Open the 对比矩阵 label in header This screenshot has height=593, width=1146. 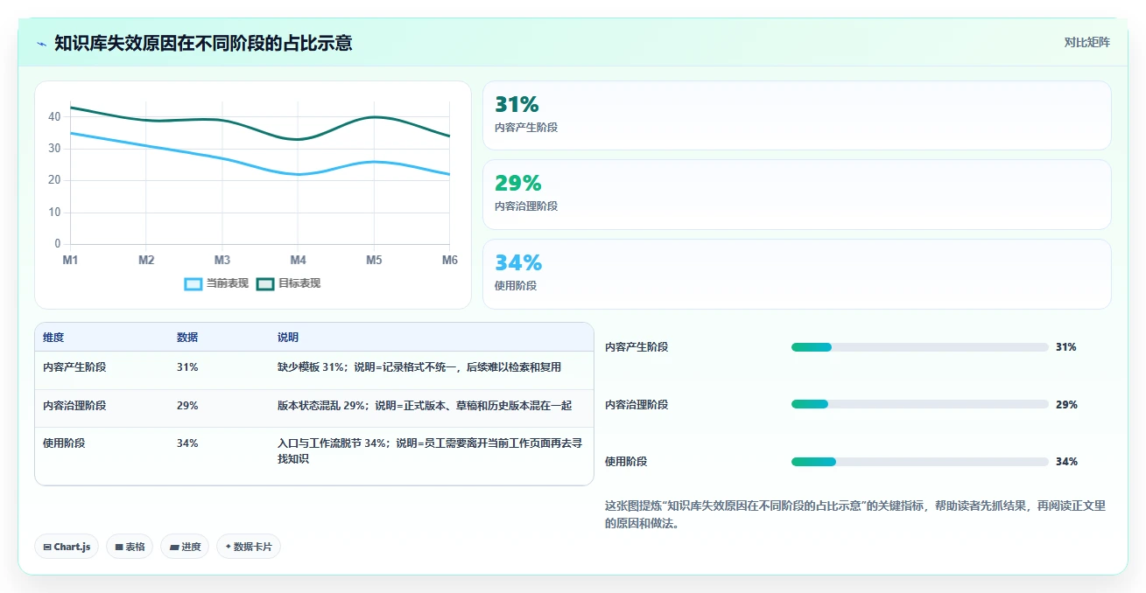[x=1086, y=43]
